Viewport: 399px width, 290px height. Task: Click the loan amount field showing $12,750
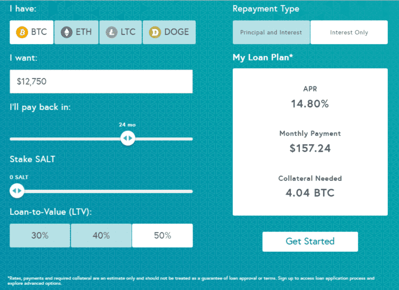[101, 82]
